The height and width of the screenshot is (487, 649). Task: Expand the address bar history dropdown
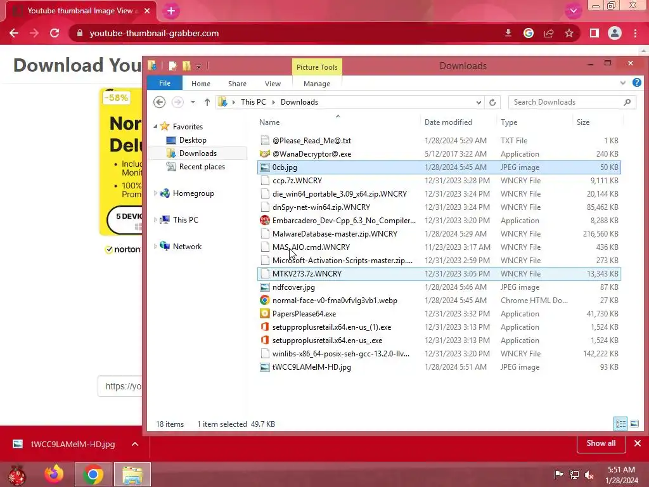click(479, 102)
